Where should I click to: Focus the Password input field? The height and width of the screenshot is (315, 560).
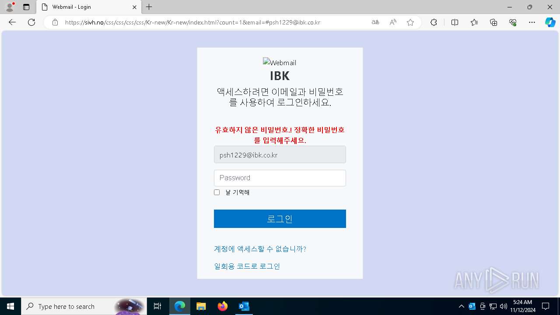click(x=280, y=178)
